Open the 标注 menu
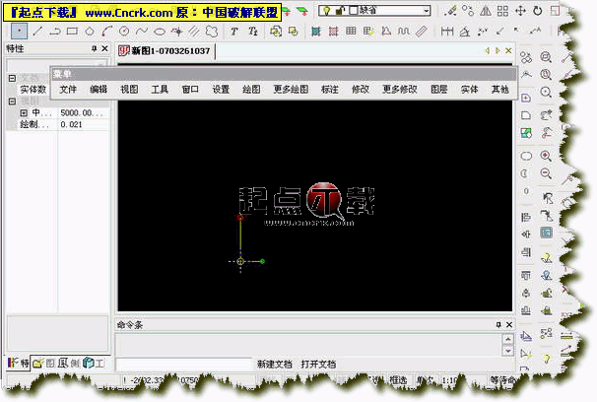Screen dimensions: 597x402 [331, 89]
